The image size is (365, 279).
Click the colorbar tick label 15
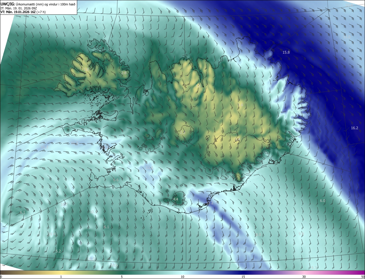pos(243,277)
